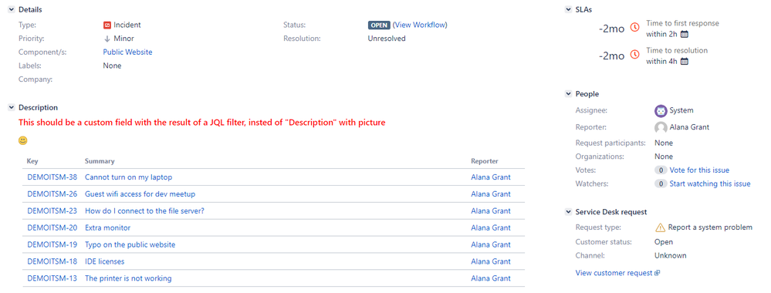
Task: Open the View Workflow link
Action: (420, 25)
